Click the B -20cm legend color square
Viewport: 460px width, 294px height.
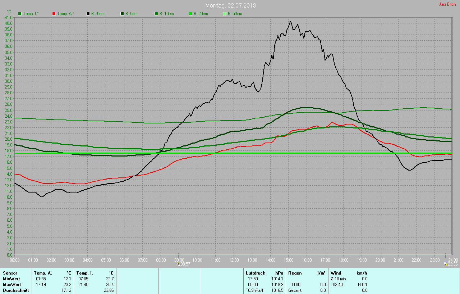coord(190,14)
